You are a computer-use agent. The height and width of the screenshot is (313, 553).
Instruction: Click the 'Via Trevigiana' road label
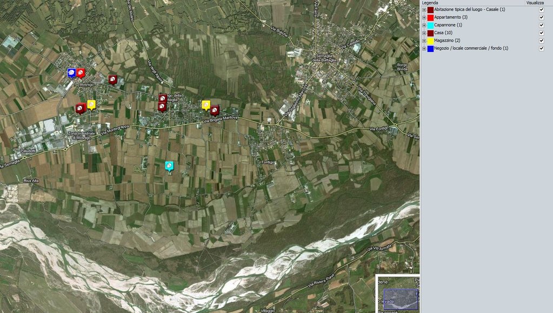[x=367, y=96]
